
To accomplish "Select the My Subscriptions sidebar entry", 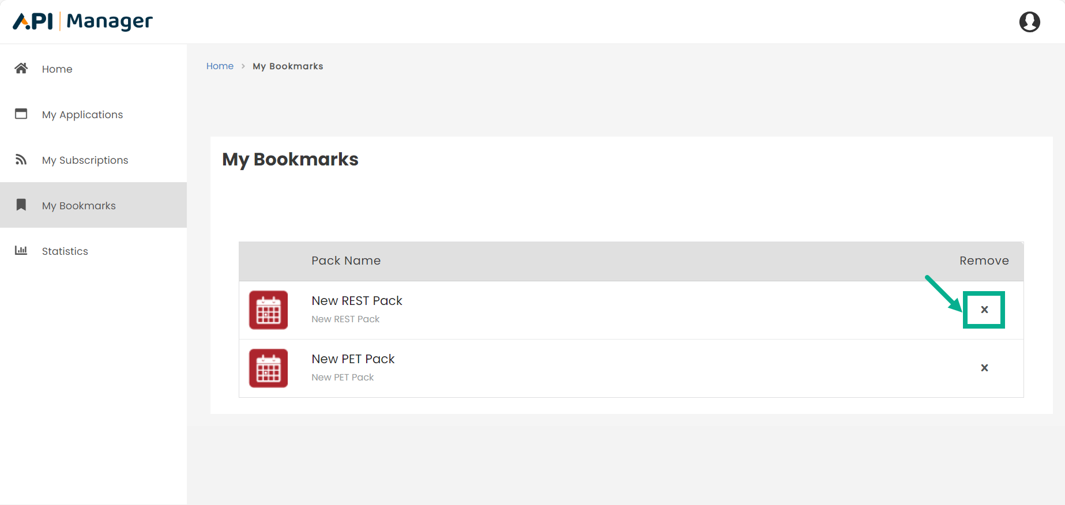I will [x=85, y=160].
